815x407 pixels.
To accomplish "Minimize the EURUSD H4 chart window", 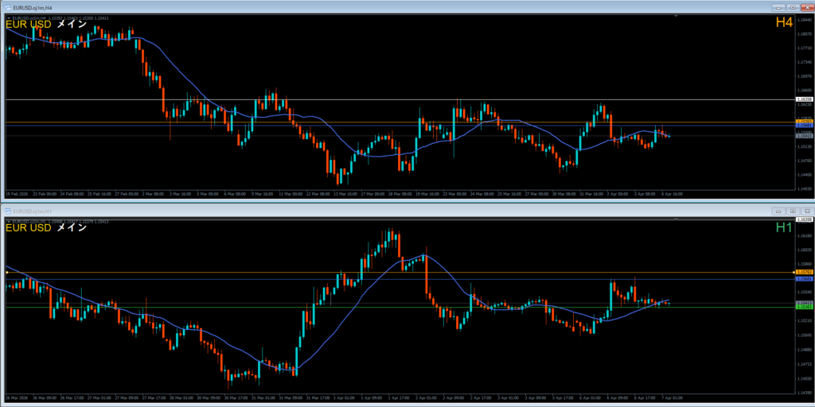I will (778, 8).
